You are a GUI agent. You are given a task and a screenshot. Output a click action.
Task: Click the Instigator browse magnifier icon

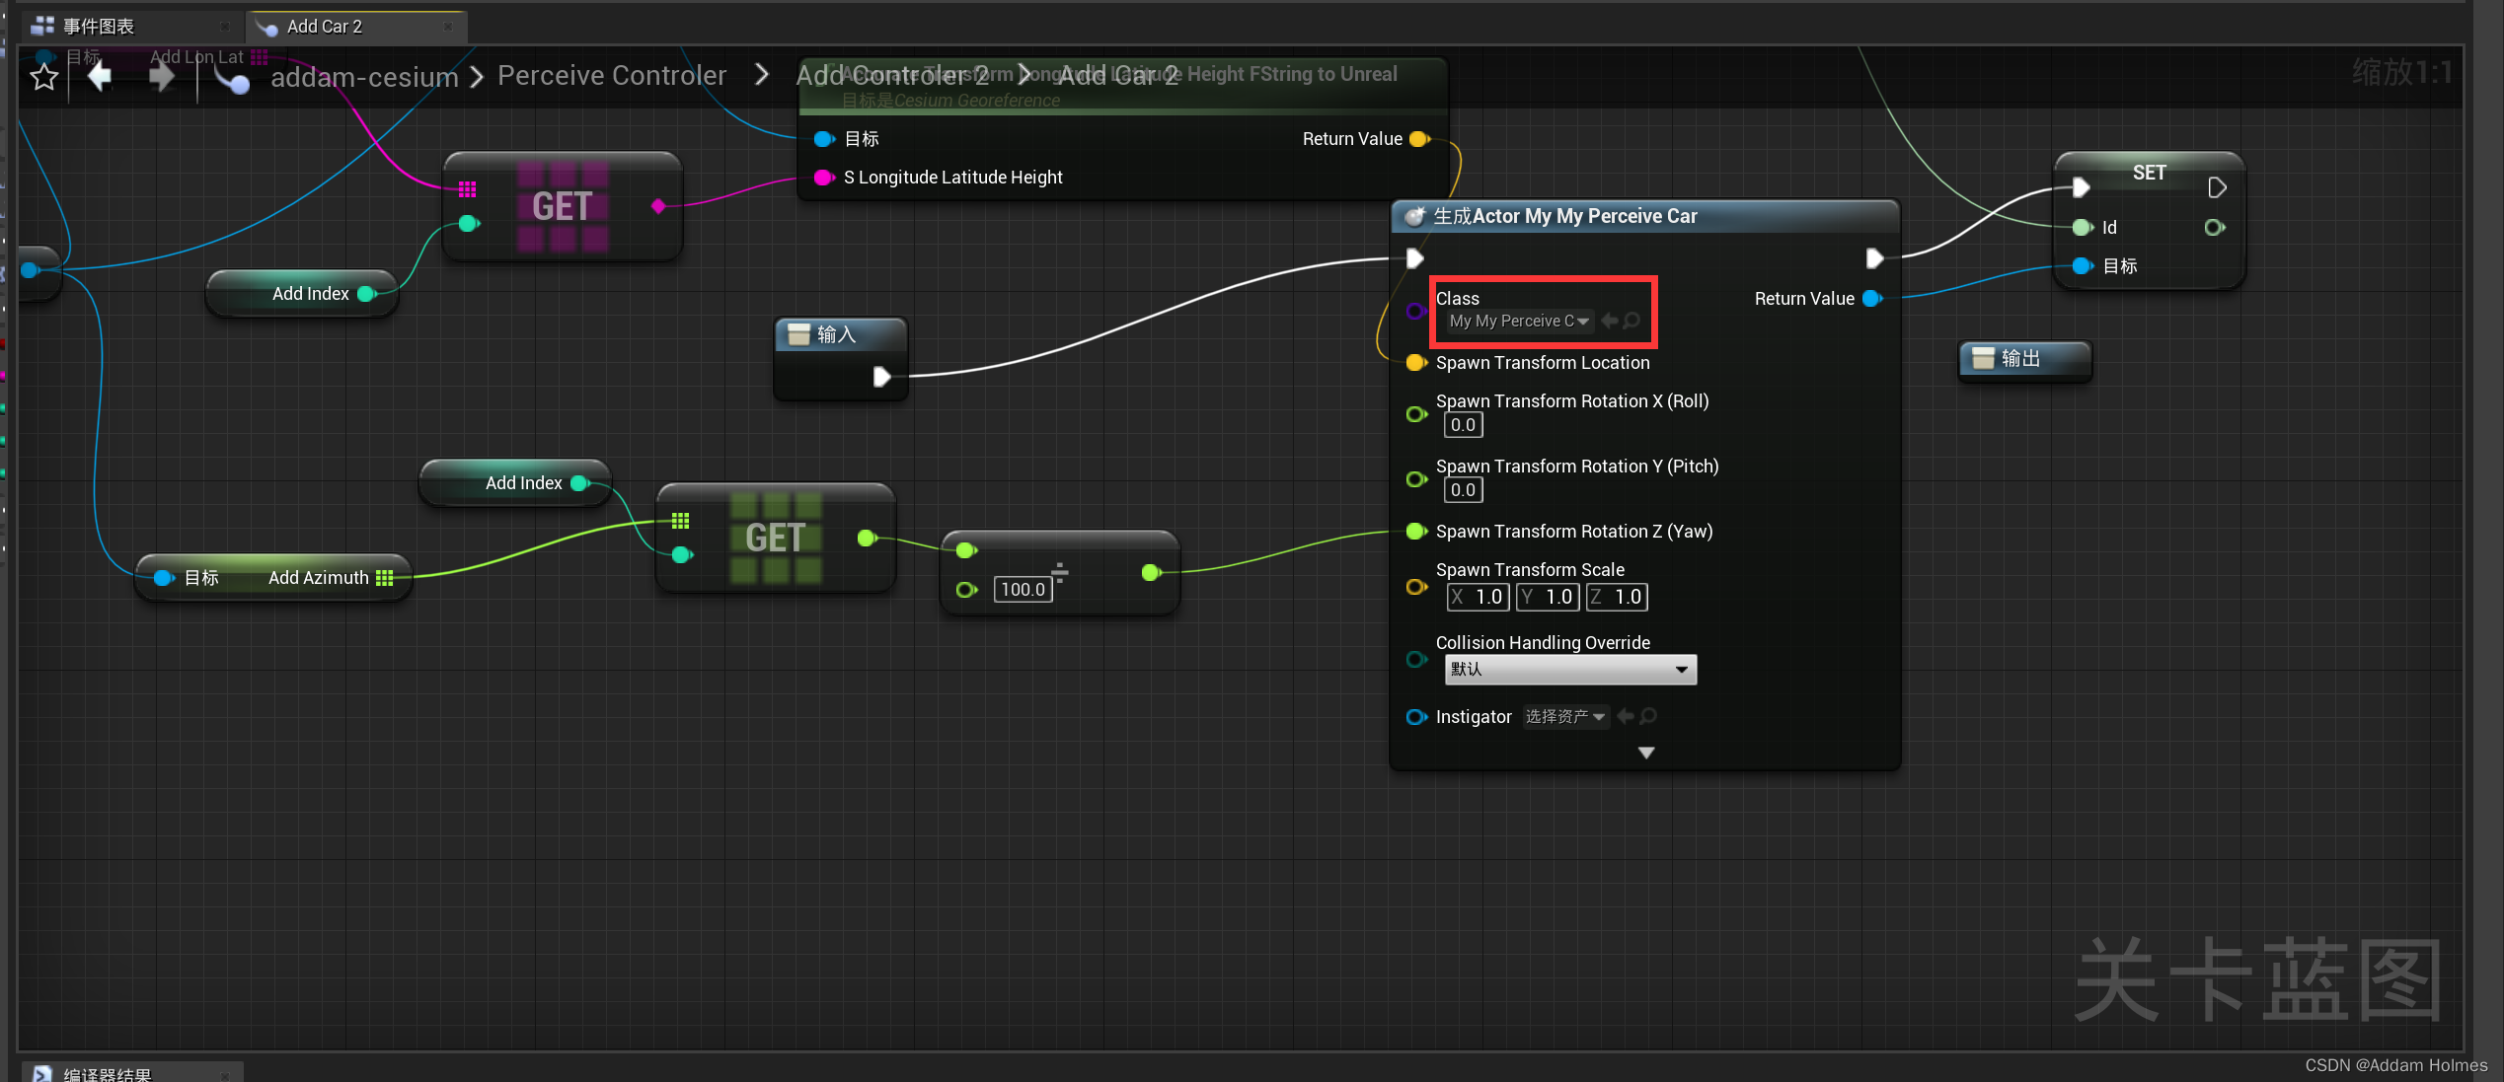point(1648,716)
